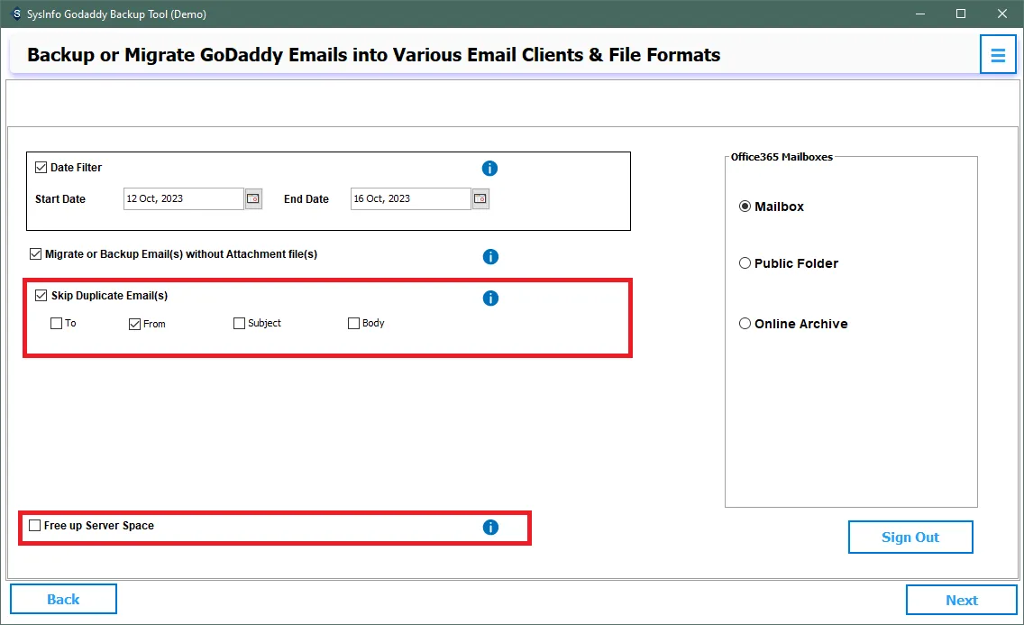Check the To duplicate criteria checkbox

[x=56, y=323]
